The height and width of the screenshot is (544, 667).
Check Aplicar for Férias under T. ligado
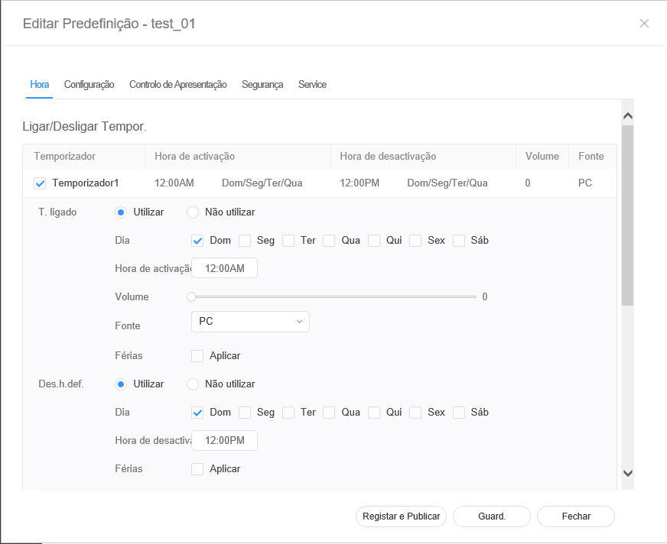point(197,356)
